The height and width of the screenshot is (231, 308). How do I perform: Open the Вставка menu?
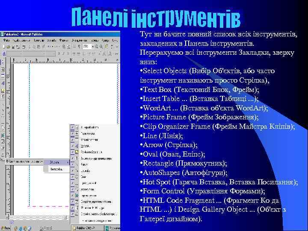(x=52, y=40)
